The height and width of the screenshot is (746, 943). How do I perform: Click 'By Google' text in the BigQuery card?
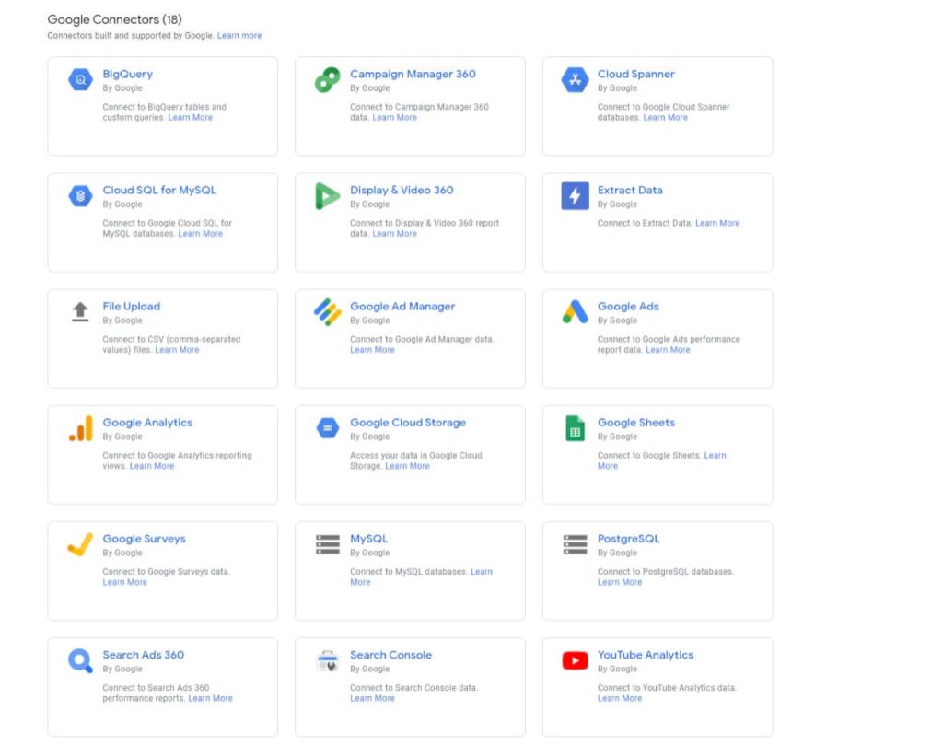click(122, 87)
